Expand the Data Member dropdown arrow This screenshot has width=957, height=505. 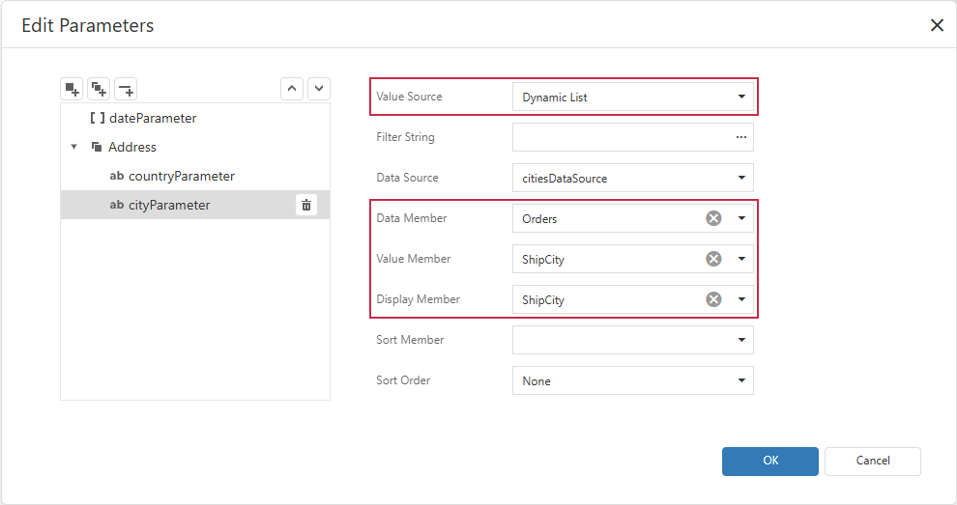tap(740, 218)
